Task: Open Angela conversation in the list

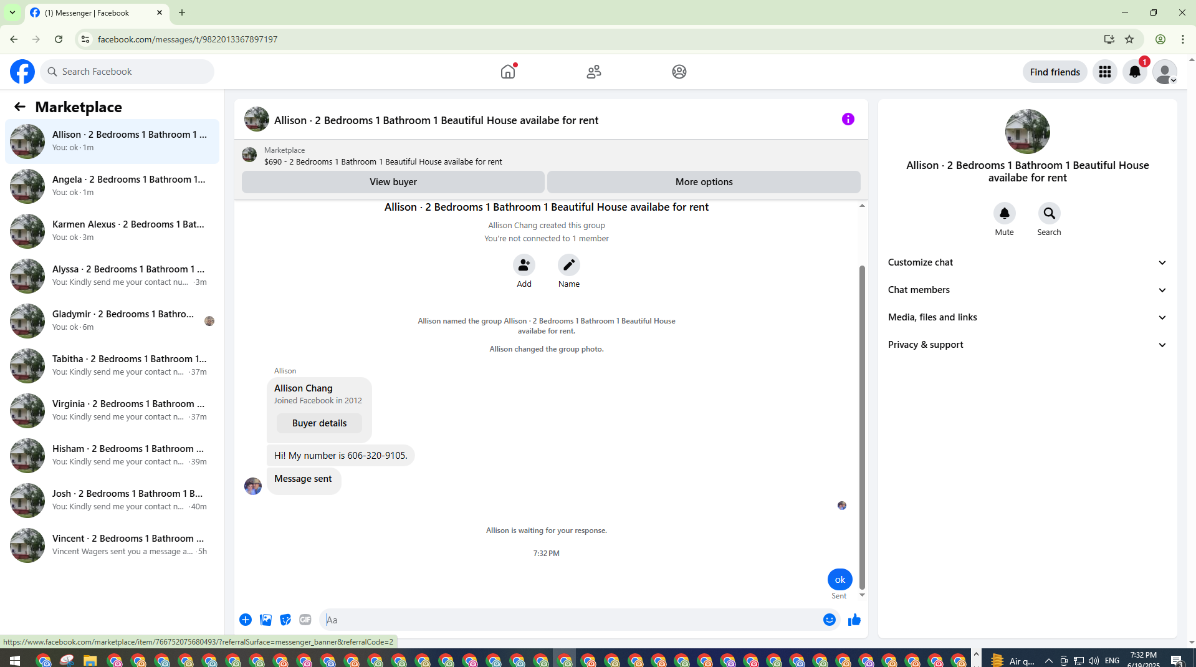Action: coord(112,186)
